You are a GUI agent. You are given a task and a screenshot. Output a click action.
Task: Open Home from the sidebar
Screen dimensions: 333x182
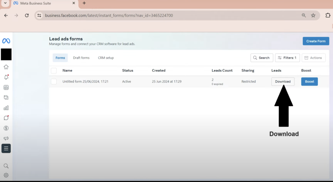click(6, 67)
